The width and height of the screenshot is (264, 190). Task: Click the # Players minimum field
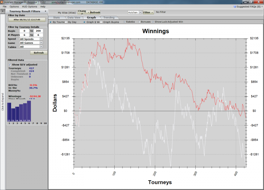click(x=24, y=35)
